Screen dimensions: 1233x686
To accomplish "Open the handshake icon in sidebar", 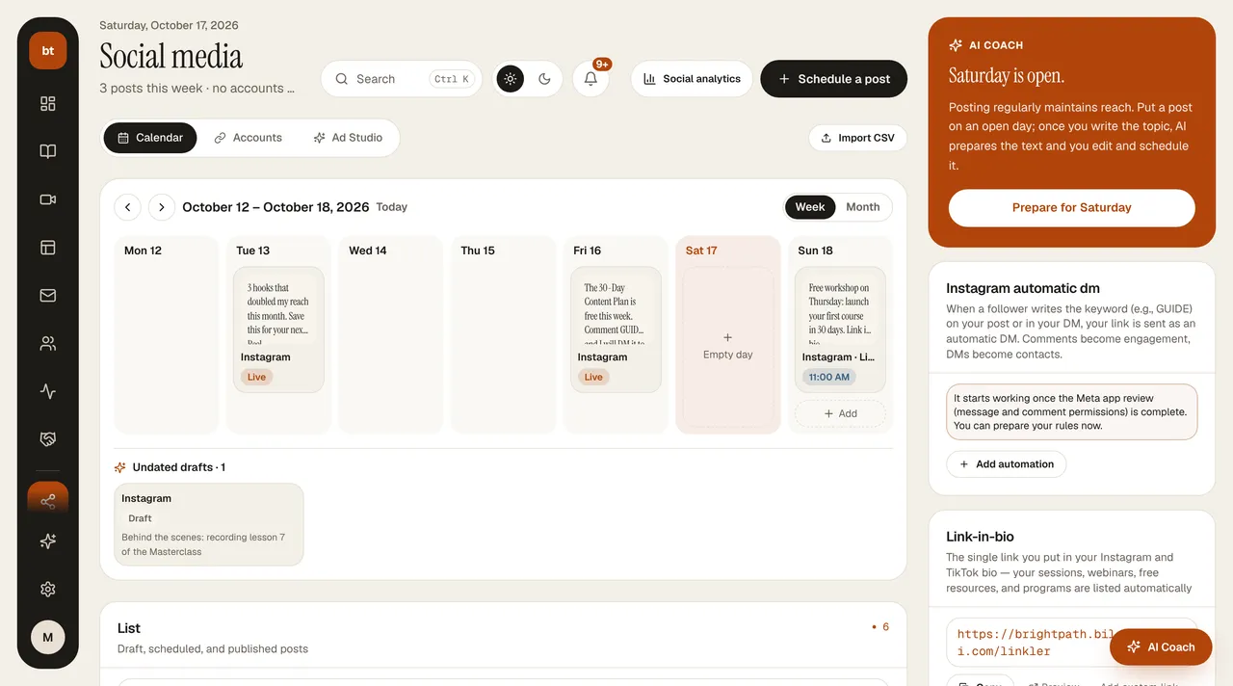I will pyautogui.click(x=48, y=439).
